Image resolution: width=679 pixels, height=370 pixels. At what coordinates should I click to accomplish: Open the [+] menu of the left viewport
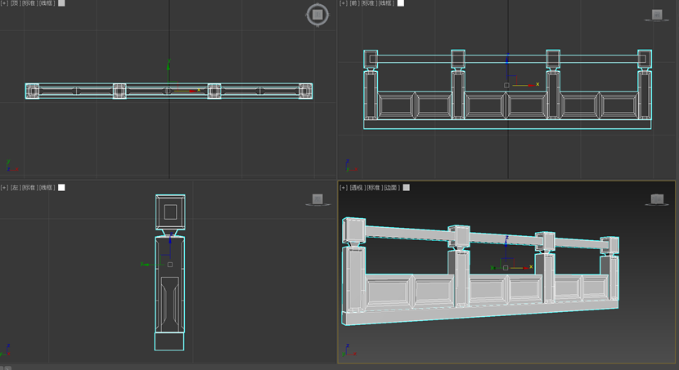point(4,188)
